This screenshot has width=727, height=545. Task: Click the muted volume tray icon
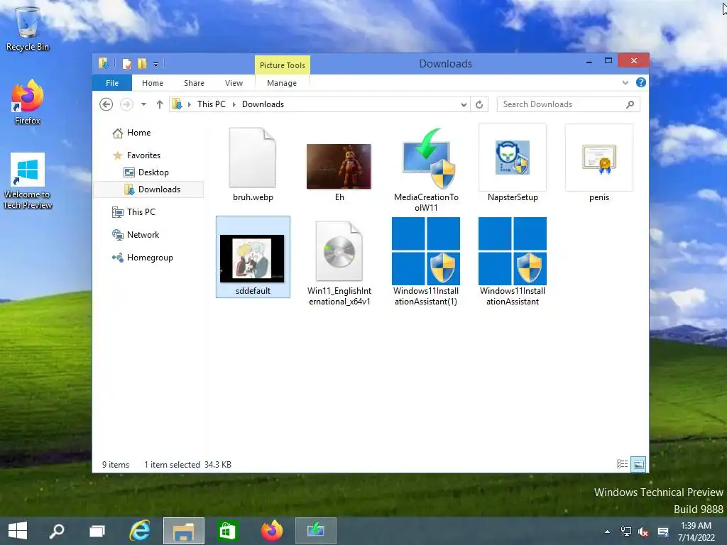pyautogui.click(x=643, y=532)
